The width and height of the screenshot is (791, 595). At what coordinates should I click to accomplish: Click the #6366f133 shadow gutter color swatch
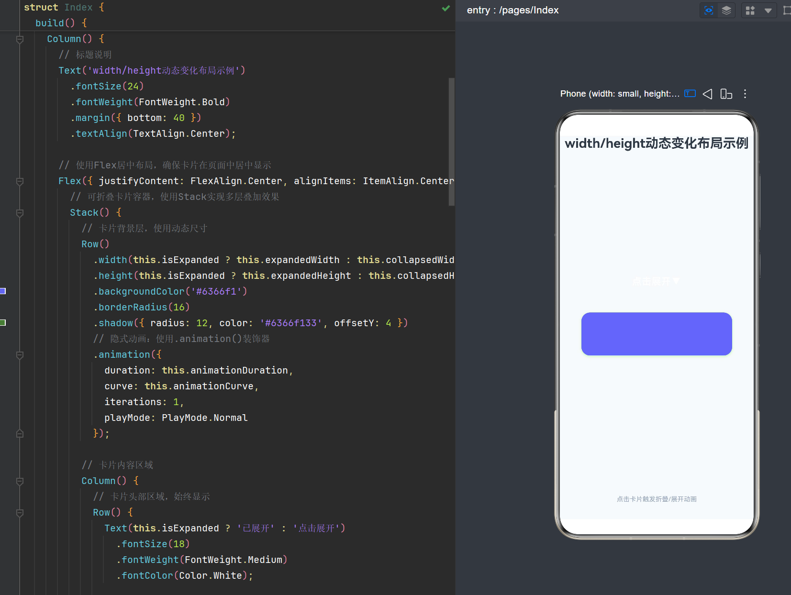pyautogui.click(x=3, y=322)
